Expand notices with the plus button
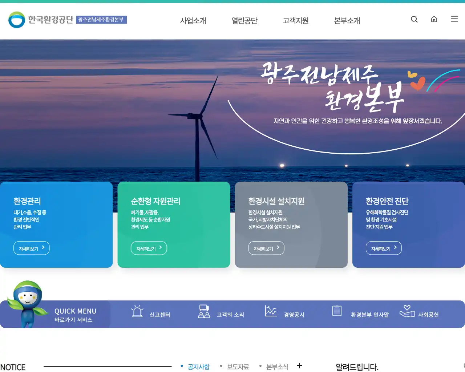 pos(299,365)
